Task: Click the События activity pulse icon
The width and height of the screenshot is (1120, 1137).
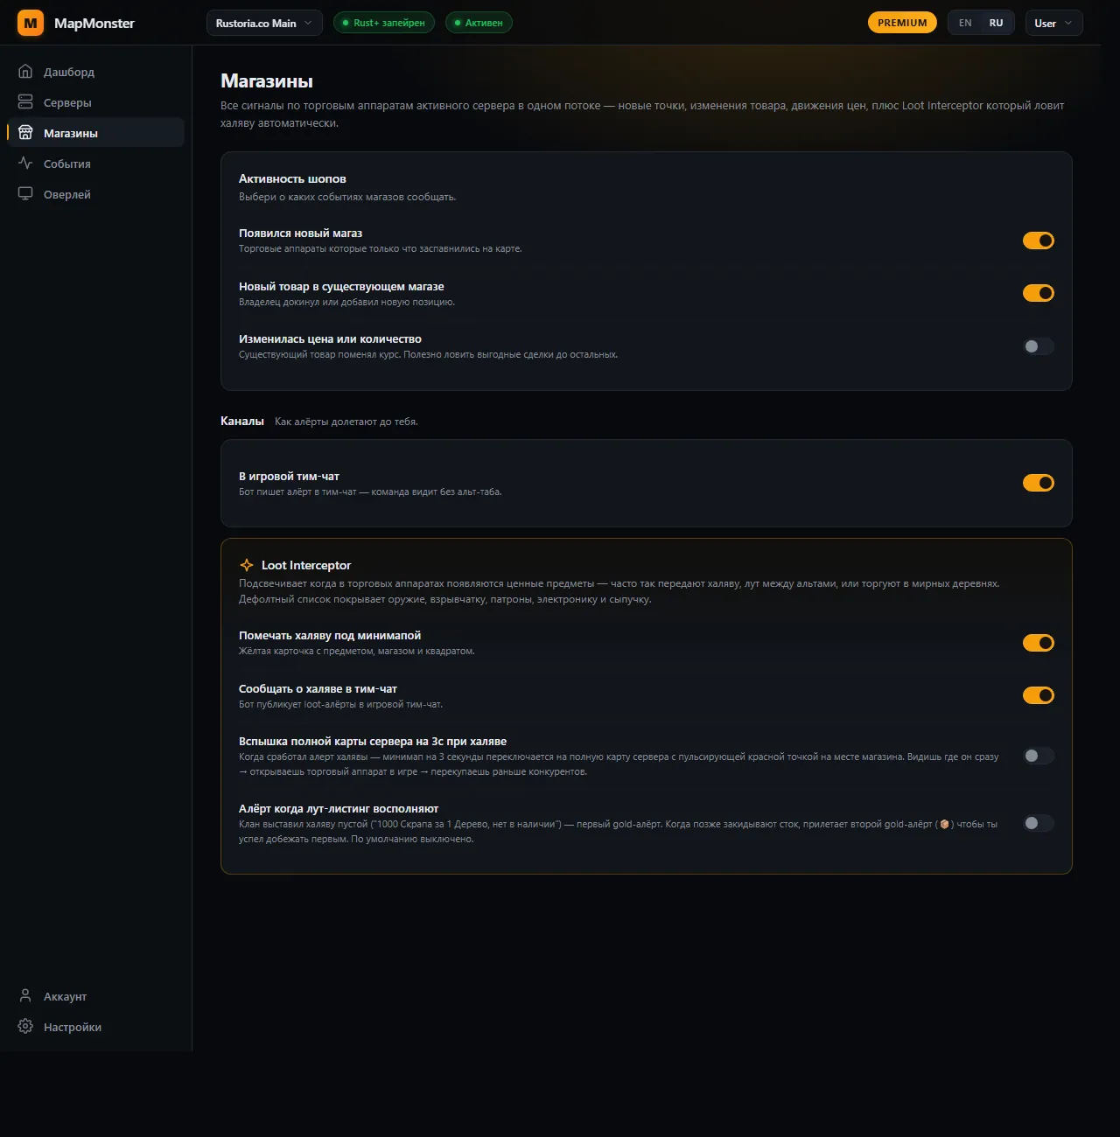Action: tap(25, 164)
